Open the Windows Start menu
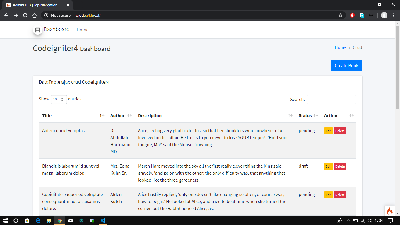This screenshot has height=225, width=400. pyautogui.click(x=5, y=221)
